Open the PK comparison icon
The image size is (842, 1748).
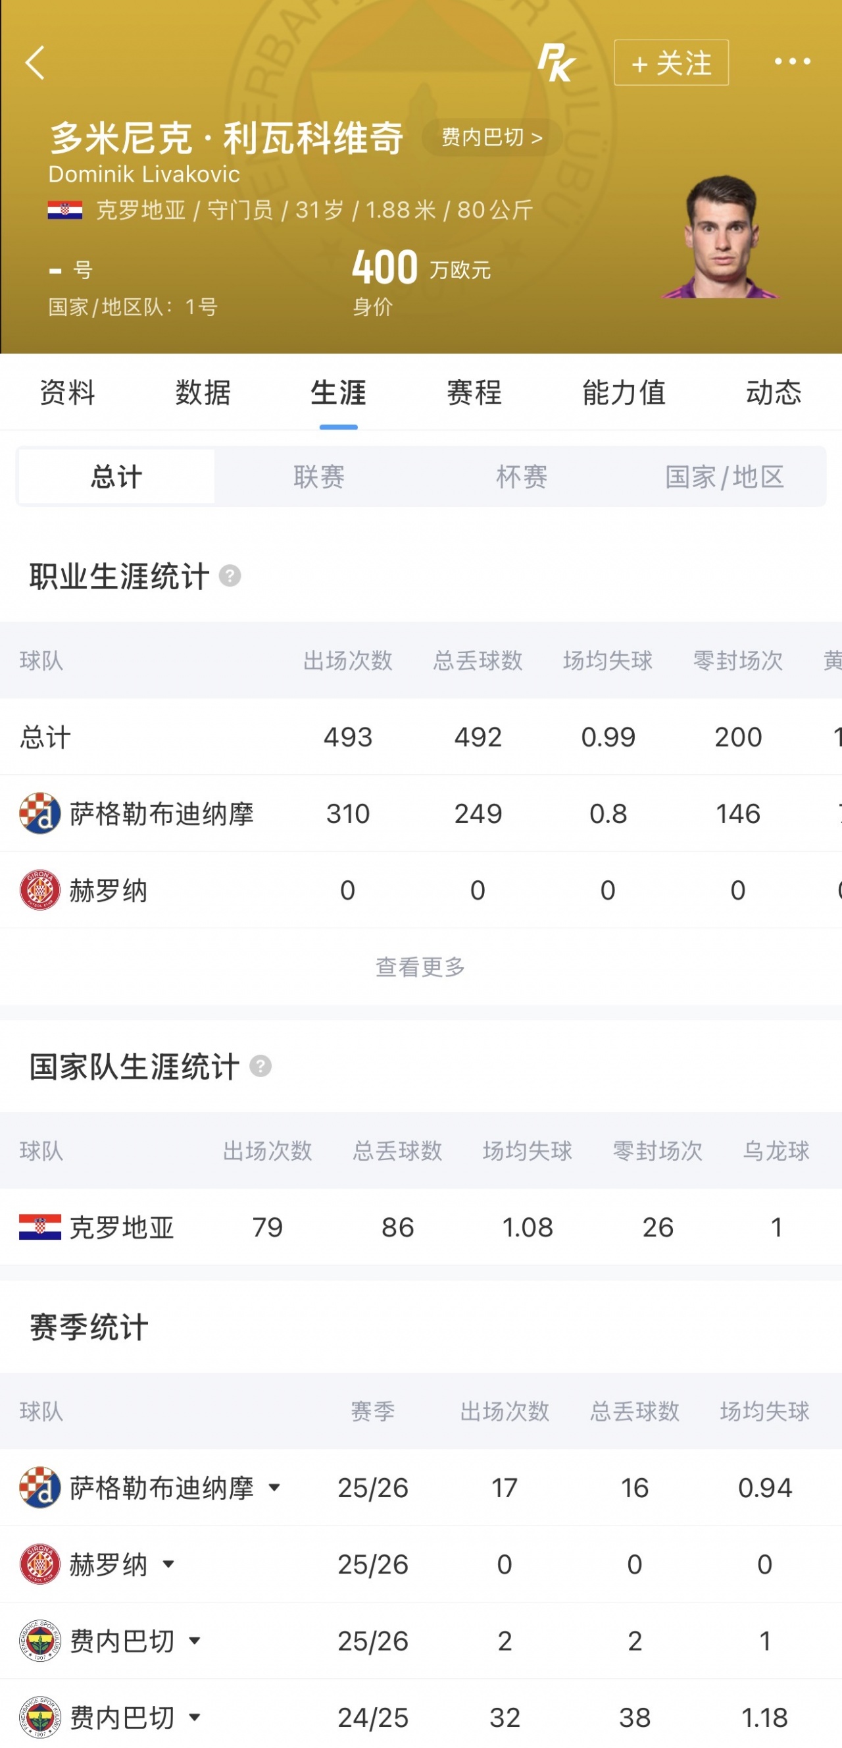[x=556, y=63]
